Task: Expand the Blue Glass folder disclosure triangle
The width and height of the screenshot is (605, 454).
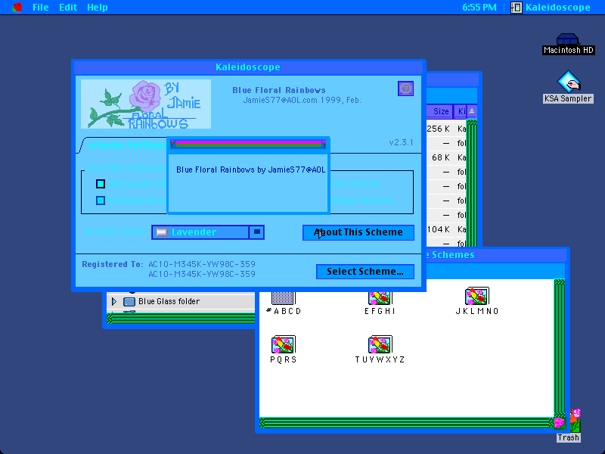Action: [114, 301]
